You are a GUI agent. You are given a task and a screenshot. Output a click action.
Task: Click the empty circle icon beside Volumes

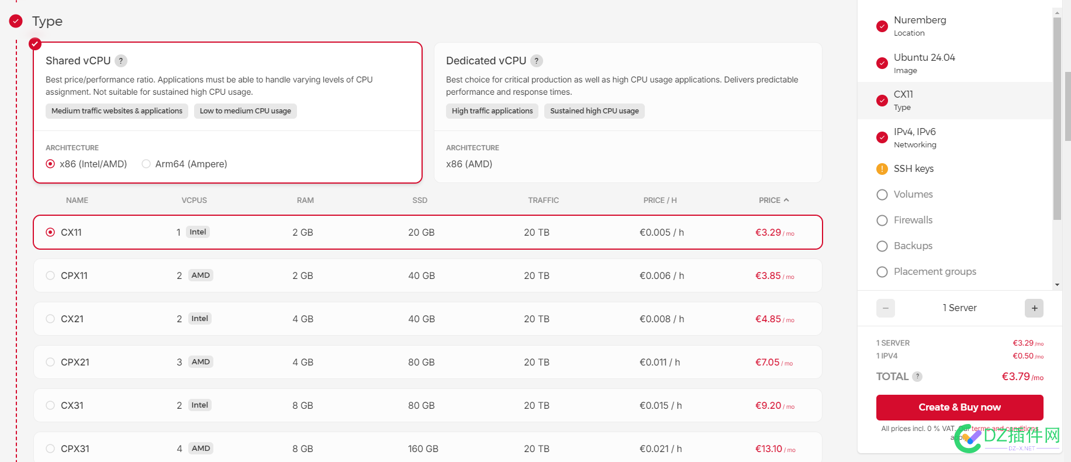tap(882, 195)
